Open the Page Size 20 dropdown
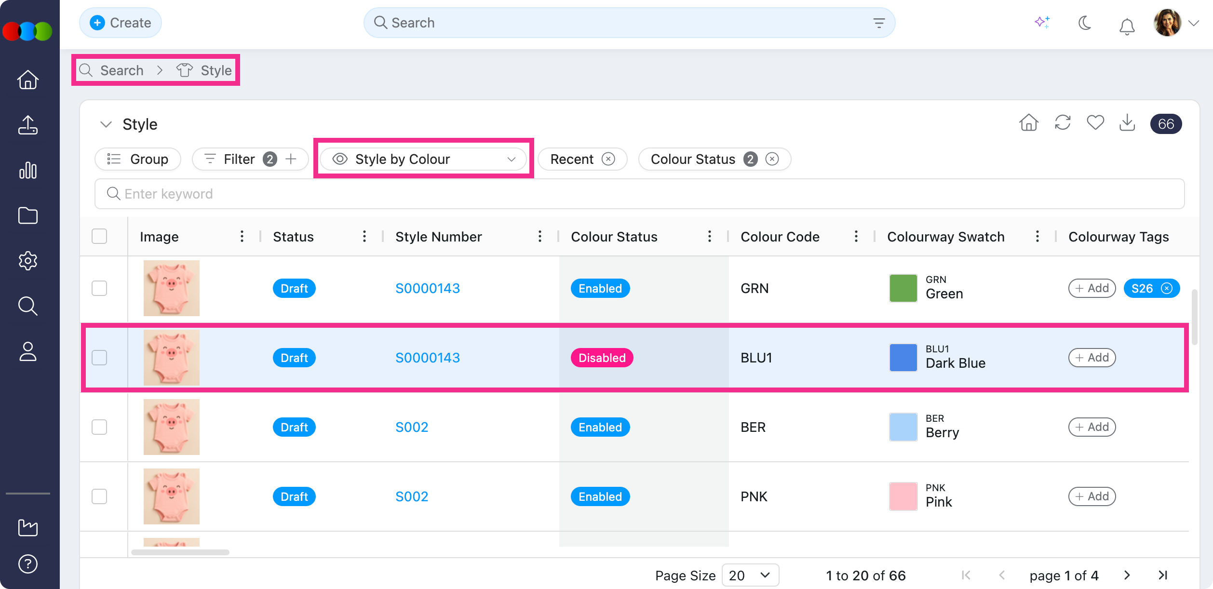Screen dimensions: 1213x589 pyautogui.click(x=750, y=575)
